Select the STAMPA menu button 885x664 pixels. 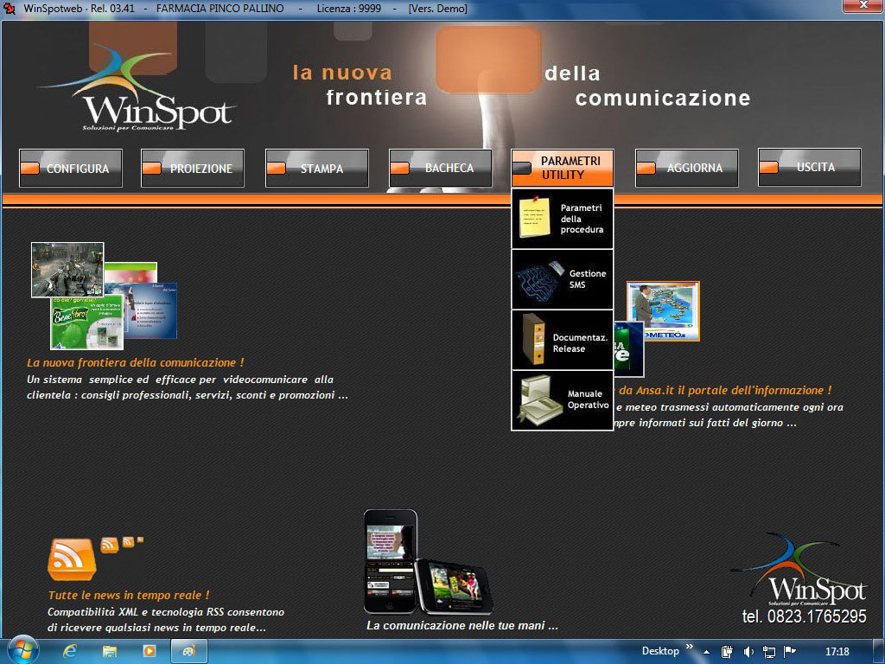317,169
